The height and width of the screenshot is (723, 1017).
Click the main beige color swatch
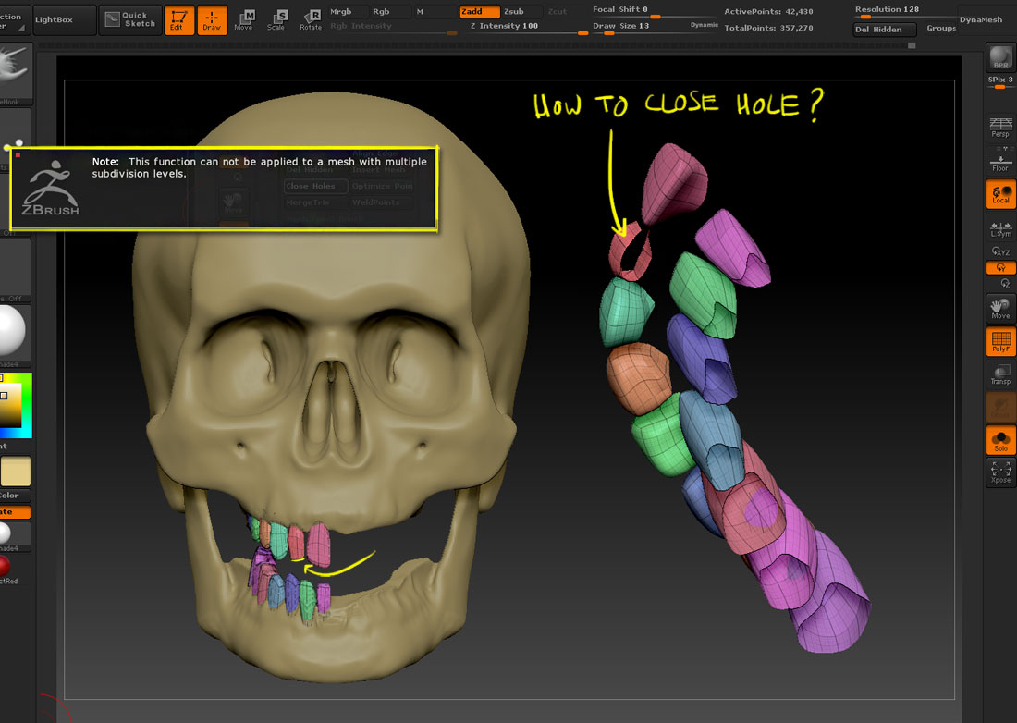[x=16, y=472]
